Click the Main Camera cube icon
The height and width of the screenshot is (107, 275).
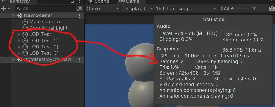coord(25,22)
